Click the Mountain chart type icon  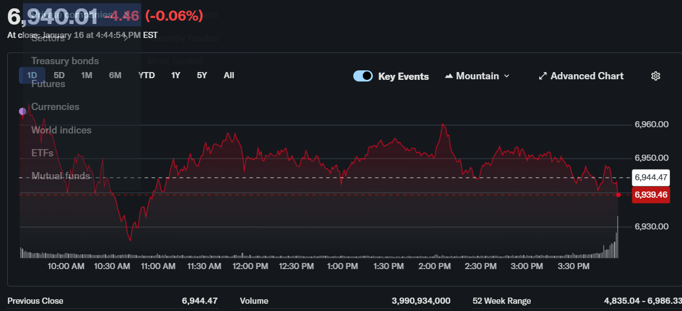tap(449, 76)
